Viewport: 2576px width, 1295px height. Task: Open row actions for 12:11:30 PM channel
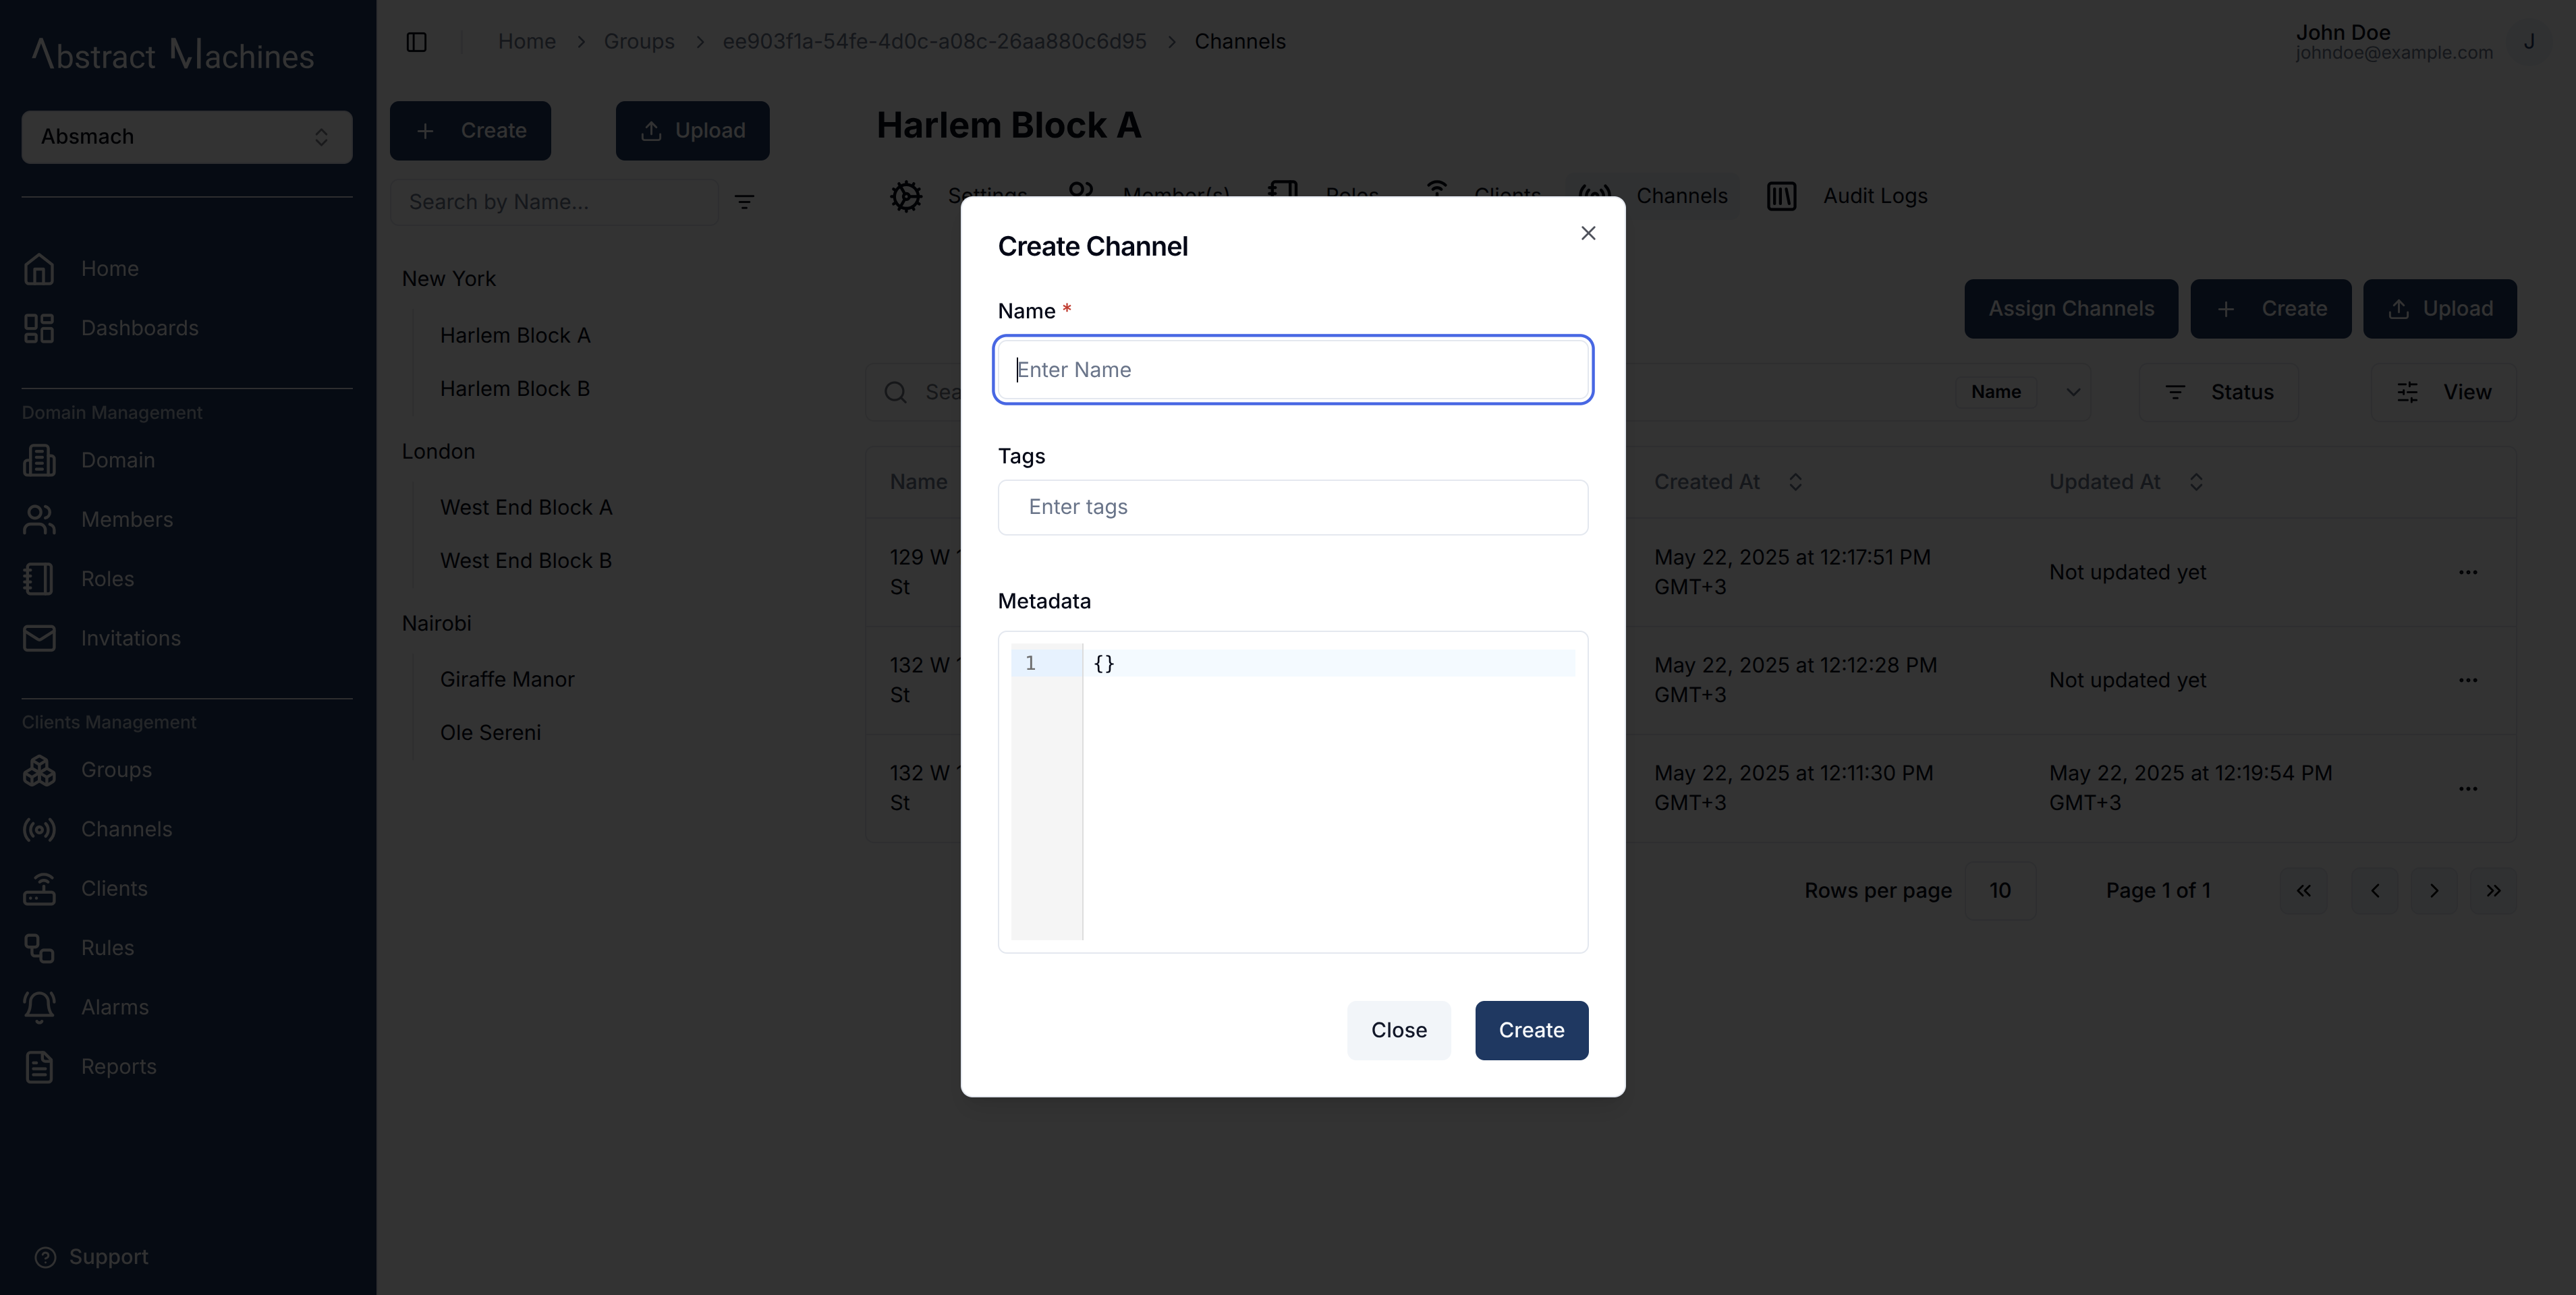pos(2468,789)
